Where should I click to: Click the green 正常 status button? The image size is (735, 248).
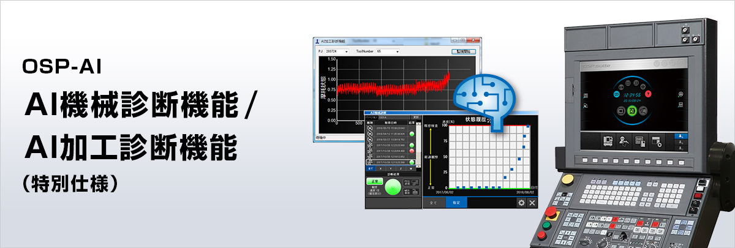pos(374,182)
